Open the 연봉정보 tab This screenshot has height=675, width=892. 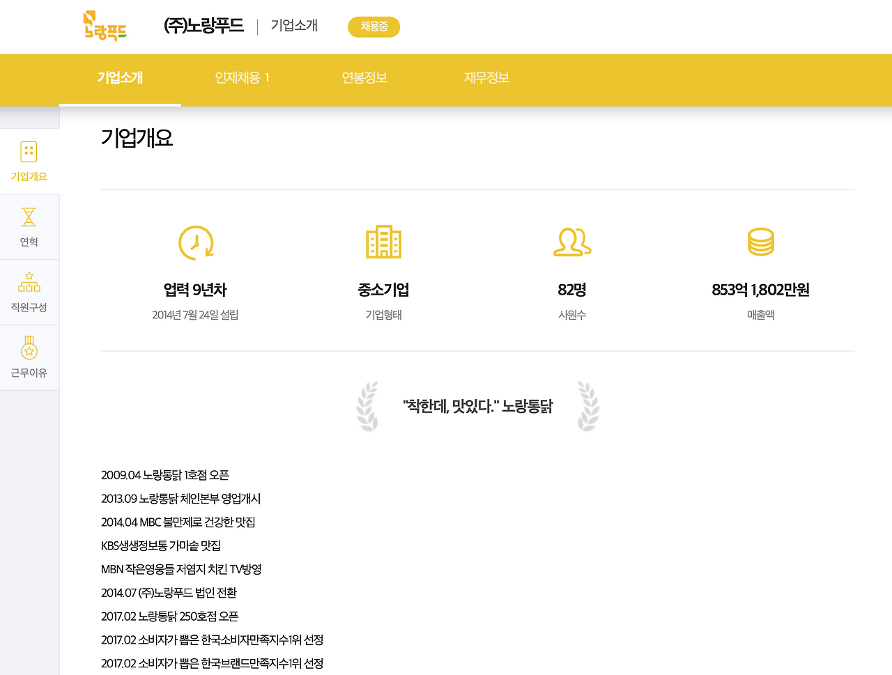[x=364, y=78]
